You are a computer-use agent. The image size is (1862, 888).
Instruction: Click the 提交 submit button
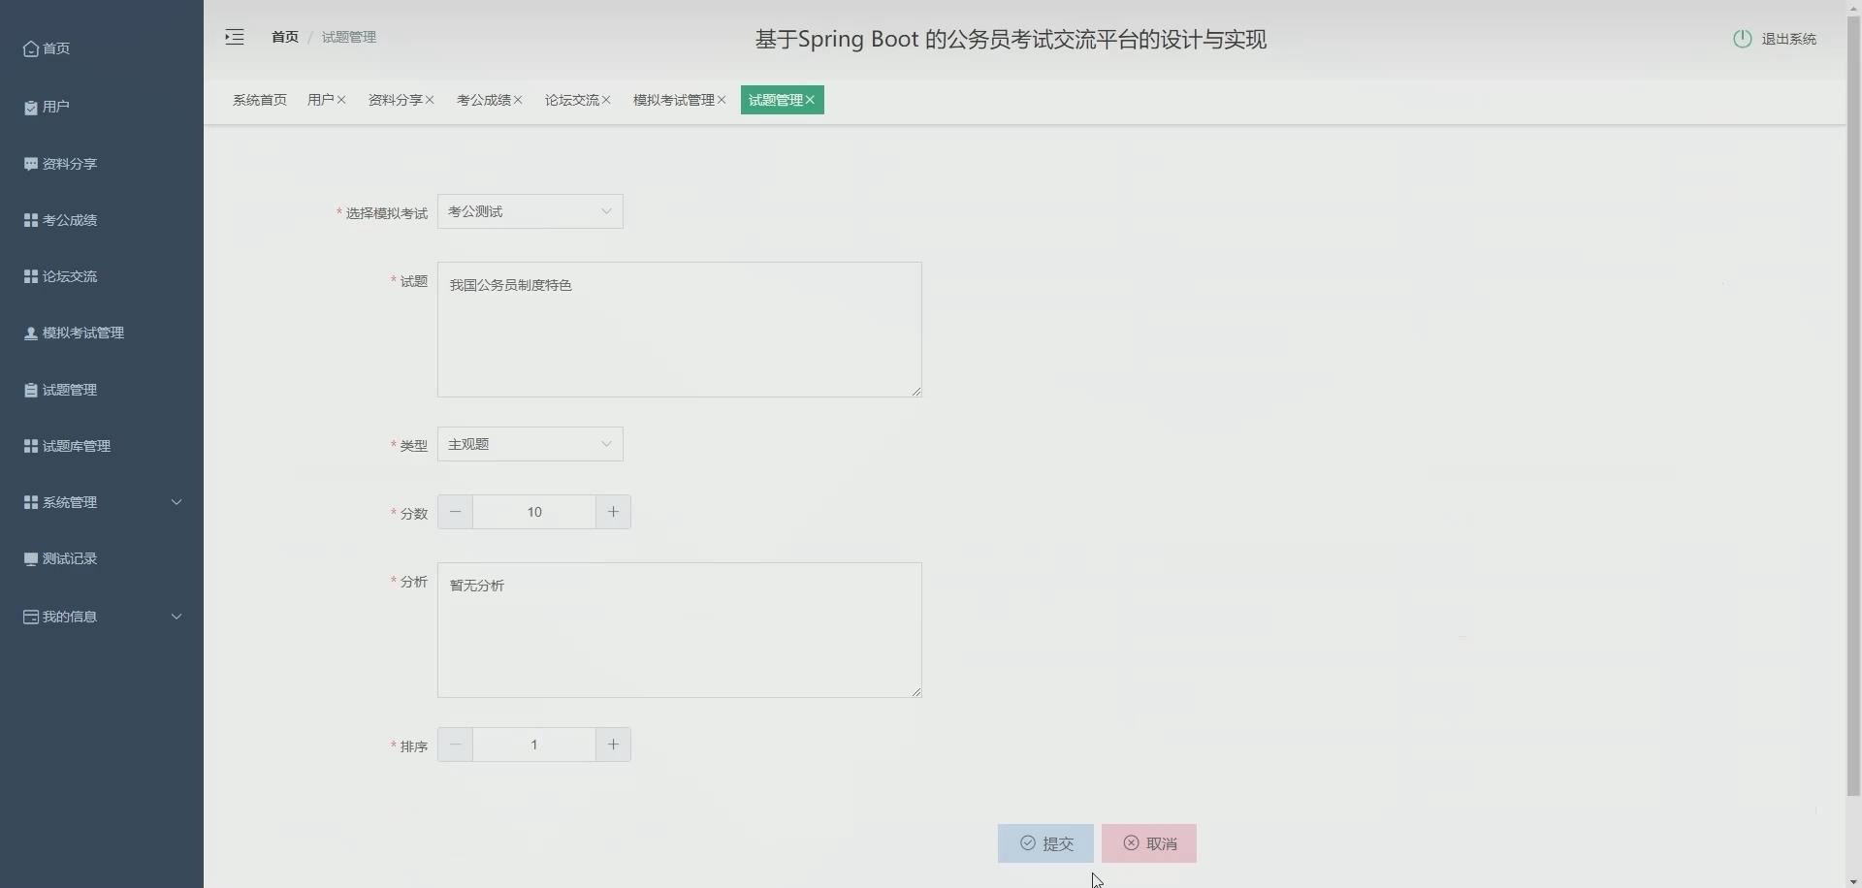1044,842
